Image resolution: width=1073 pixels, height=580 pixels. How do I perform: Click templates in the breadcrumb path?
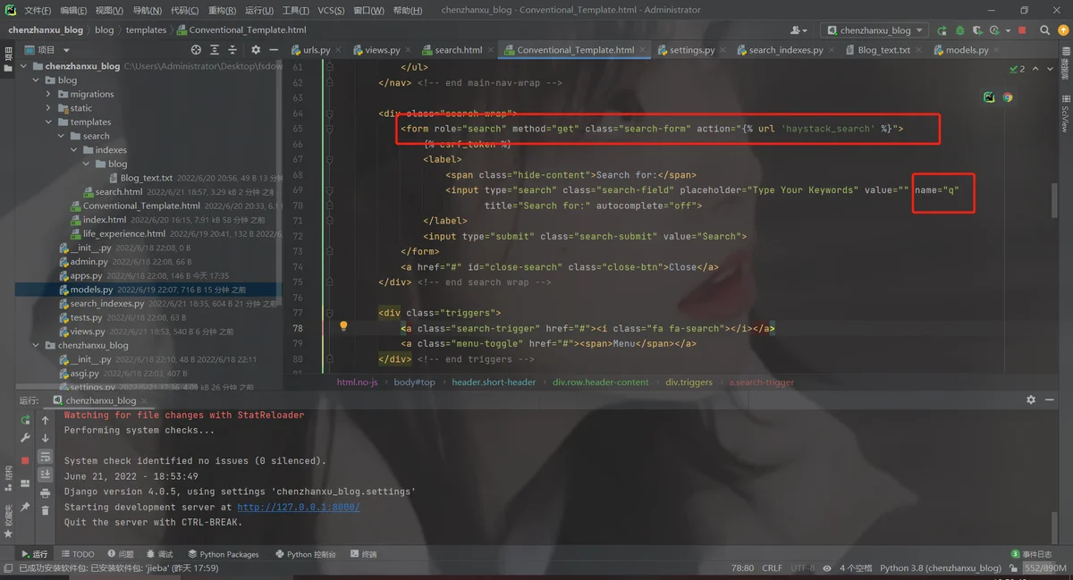coord(146,29)
